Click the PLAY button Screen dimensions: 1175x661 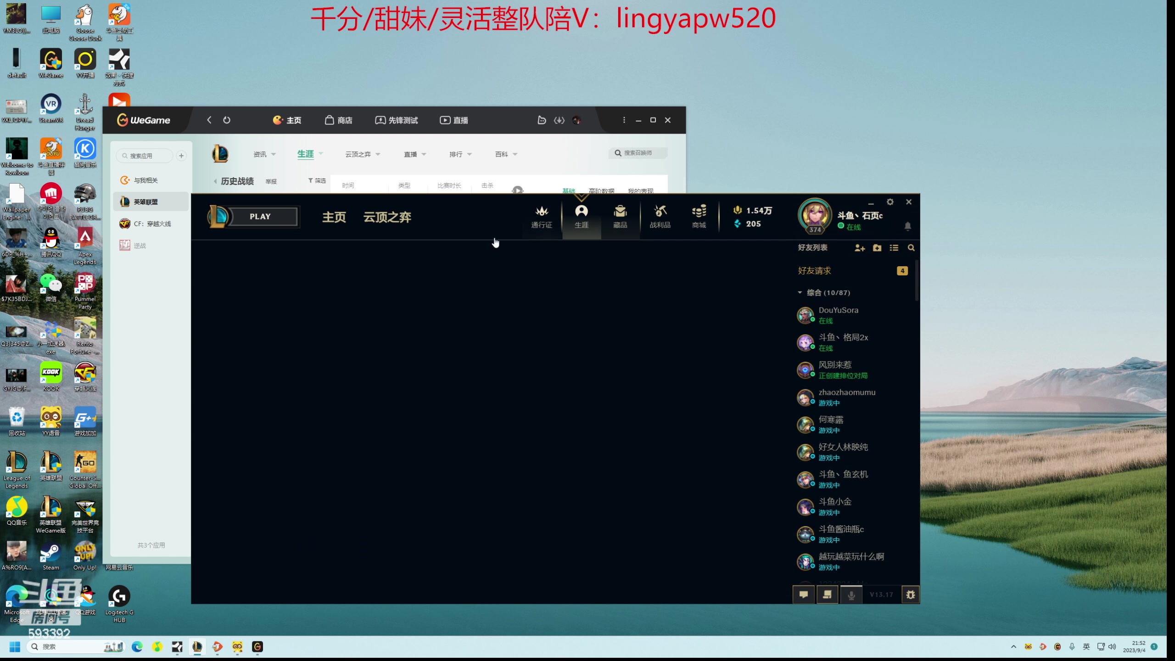[260, 216]
